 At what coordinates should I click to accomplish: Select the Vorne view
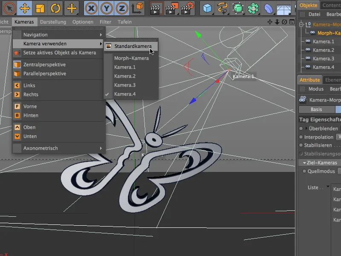click(x=59, y=106)
